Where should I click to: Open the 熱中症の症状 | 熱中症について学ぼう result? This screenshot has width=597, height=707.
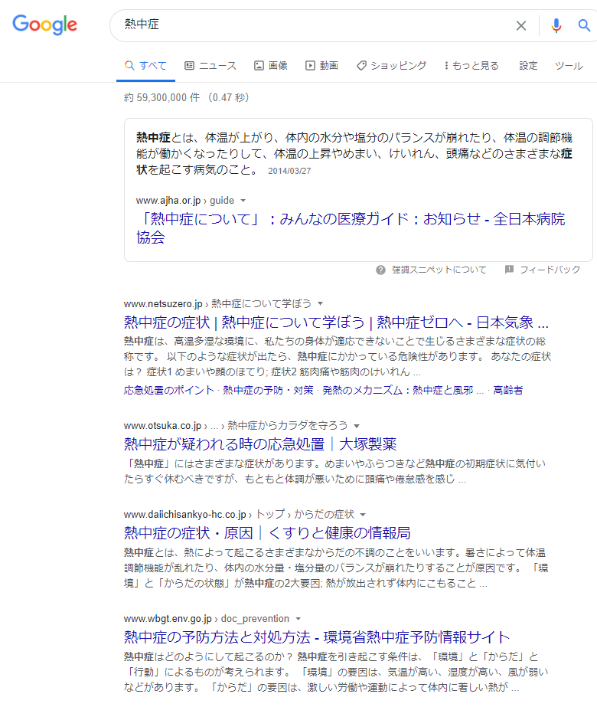(x=336, y=322)
